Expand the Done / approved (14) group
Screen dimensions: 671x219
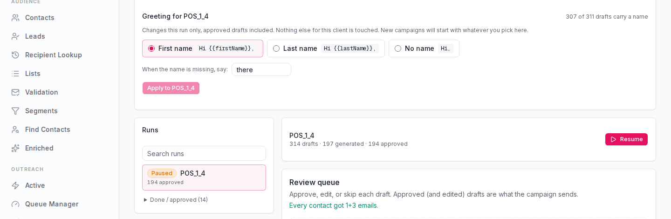pos(176,200)
